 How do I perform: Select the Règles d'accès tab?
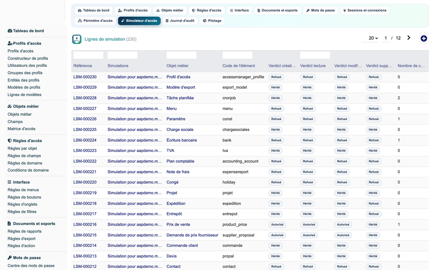(207, 11)
